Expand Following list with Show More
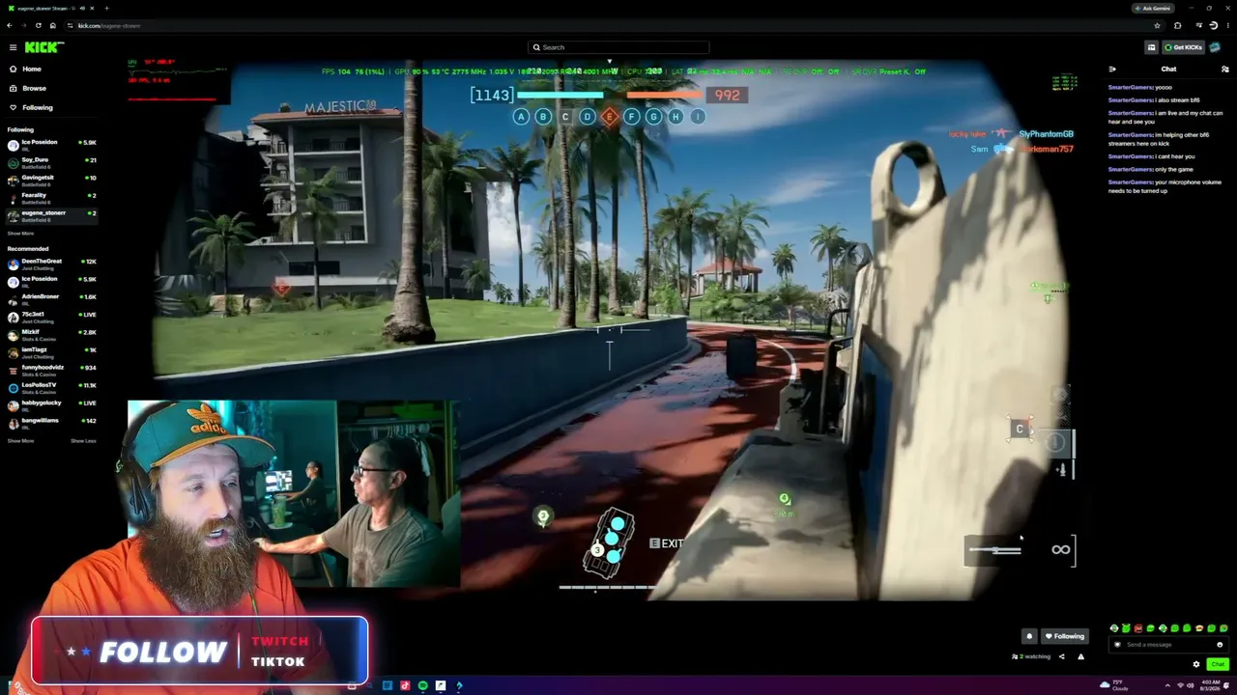Image resolution: width=1237 pixels, height=695 pixels. 20,234
